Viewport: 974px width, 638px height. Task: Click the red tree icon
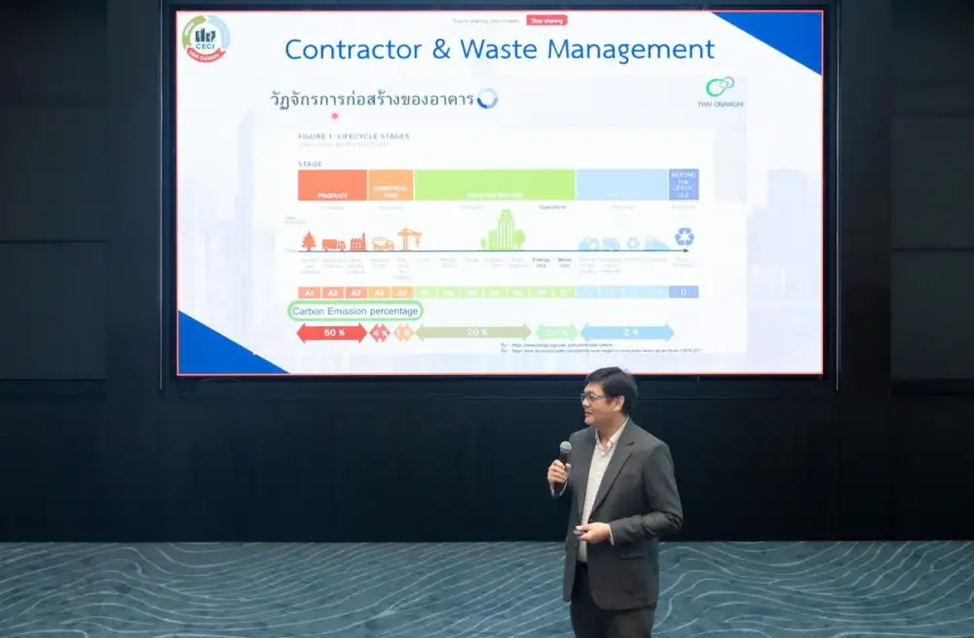click(x=309, y=240)
